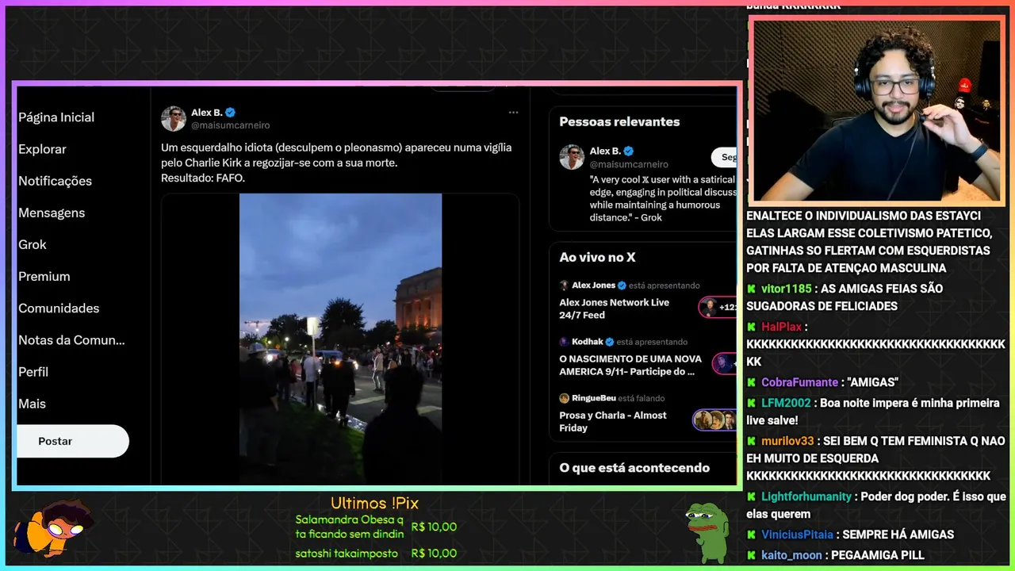1015x571 pixels.
Task: Click O que está acontecendo heading
Action: coord(634,468)
